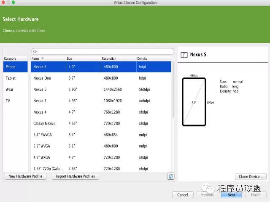Screen dimensions: 270x202
Task: Click the Clone Device button
Action: (251, 177)
